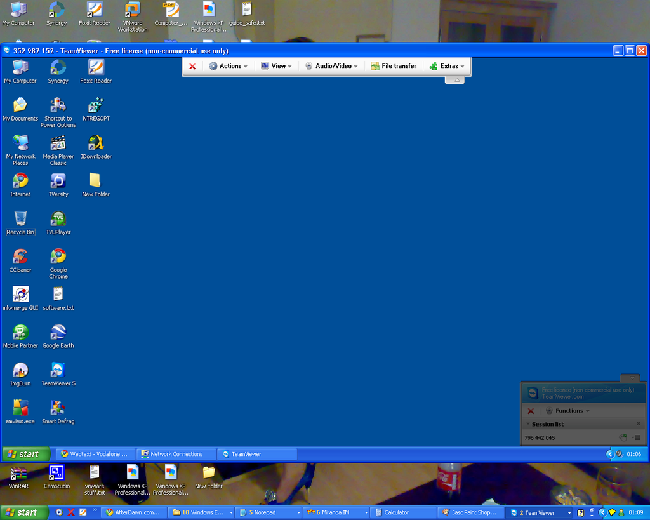Select NTREGOPT icon on the remote desktop

[96, 109]
